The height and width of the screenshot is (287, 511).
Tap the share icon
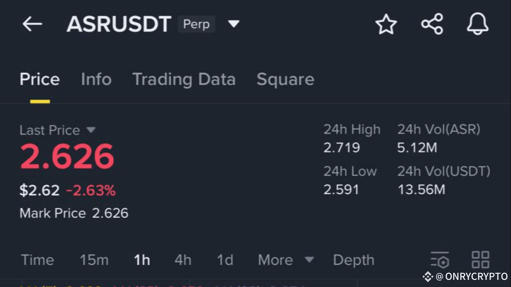click(432, 24)
